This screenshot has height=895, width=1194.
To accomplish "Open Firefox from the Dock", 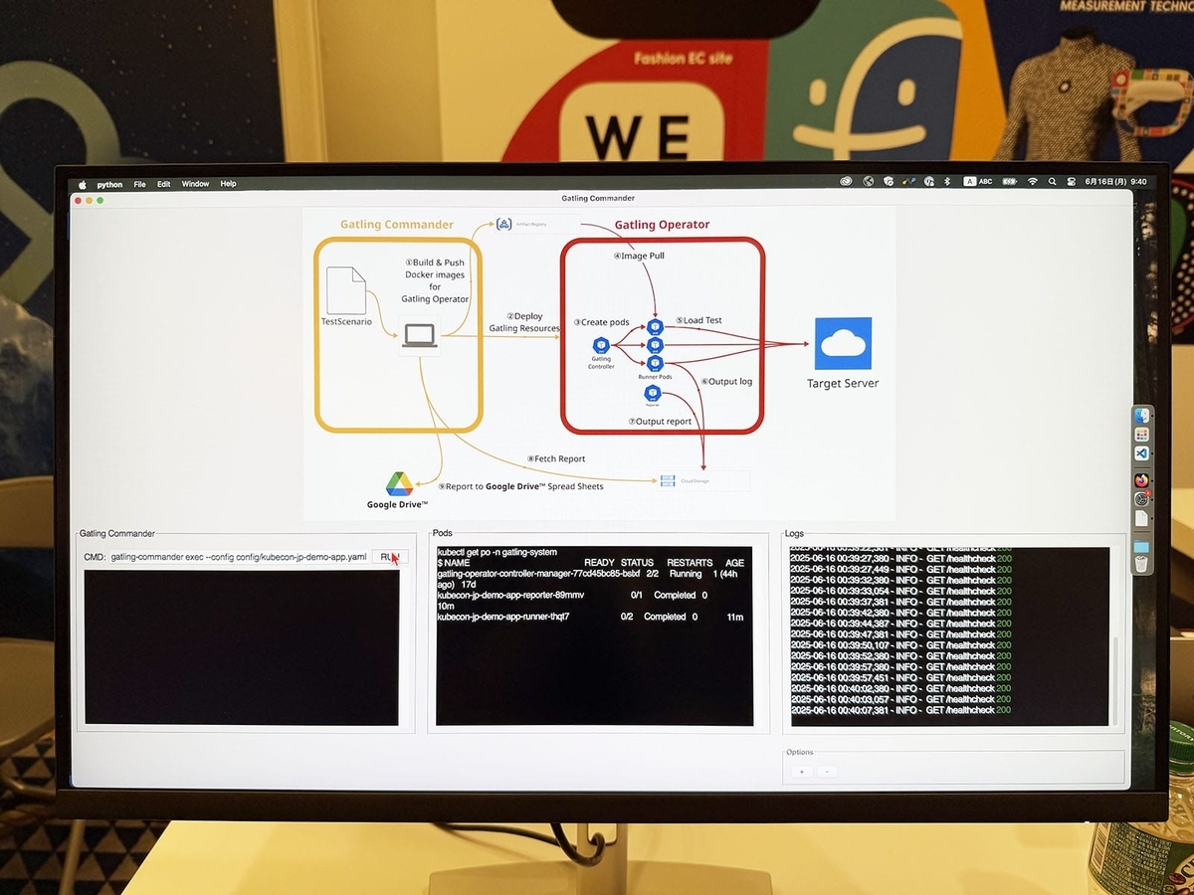I will (x=1141, y=480).
